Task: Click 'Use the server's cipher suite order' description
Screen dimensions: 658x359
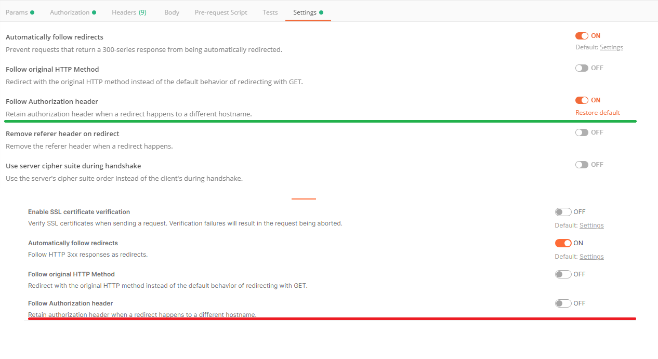Action: point(124,179)
